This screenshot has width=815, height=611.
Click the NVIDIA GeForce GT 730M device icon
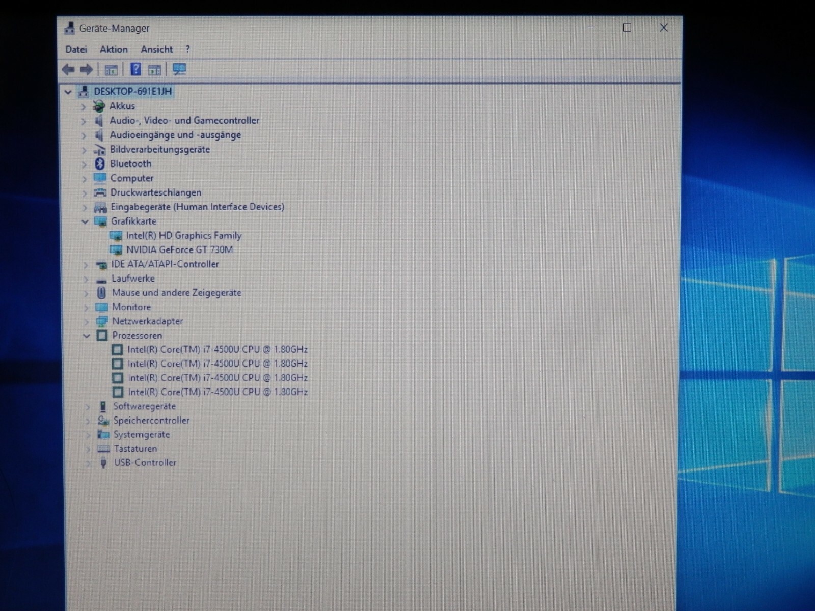pyautogui.click(x=116, y=249)
